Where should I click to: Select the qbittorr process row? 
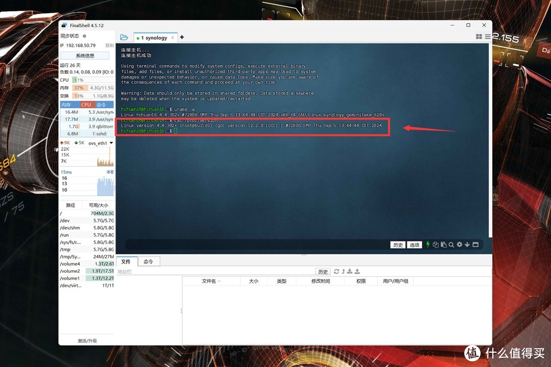coord(87,126)
